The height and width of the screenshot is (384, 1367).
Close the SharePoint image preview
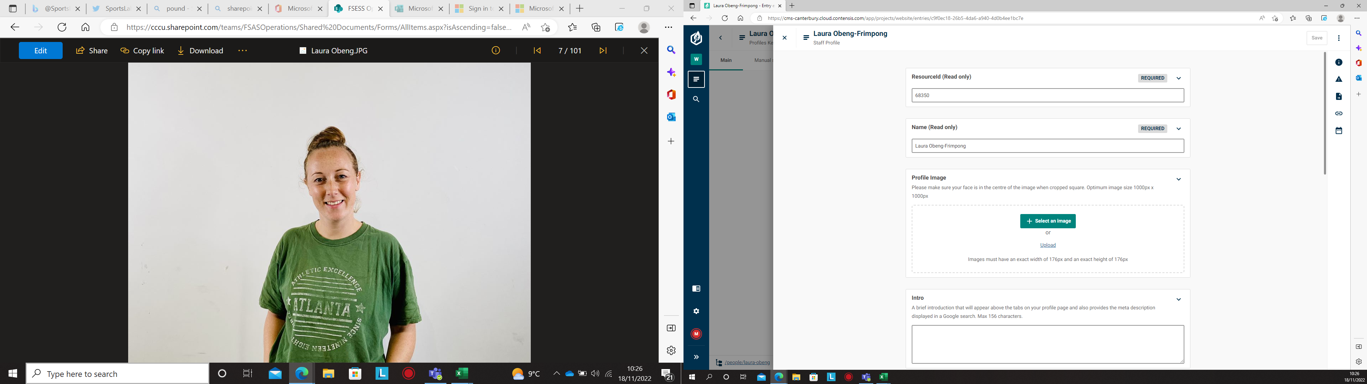point(644,50)
